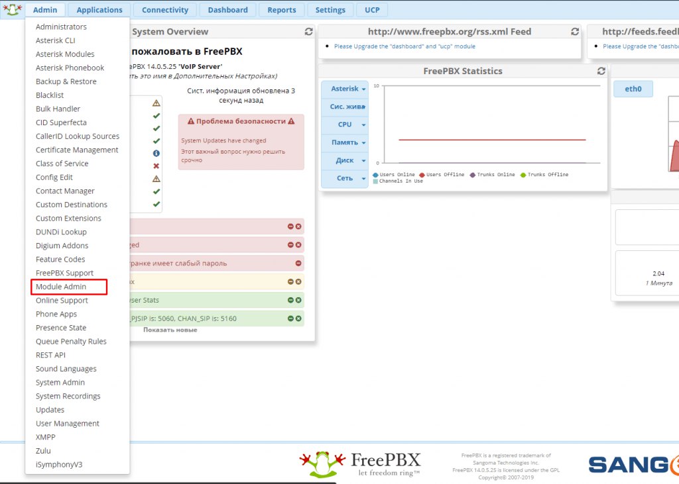Refresh the FreePBX Statistics panel
Screen dimensions: 679x484
(x=601, y=71)
